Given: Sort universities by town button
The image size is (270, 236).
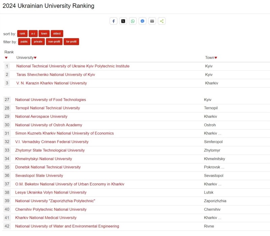Looking at the screenshot, I should click(44, 33).
